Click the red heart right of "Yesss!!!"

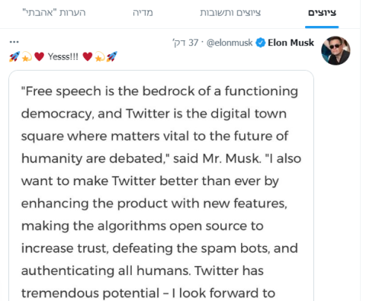(x=88, y=56)
